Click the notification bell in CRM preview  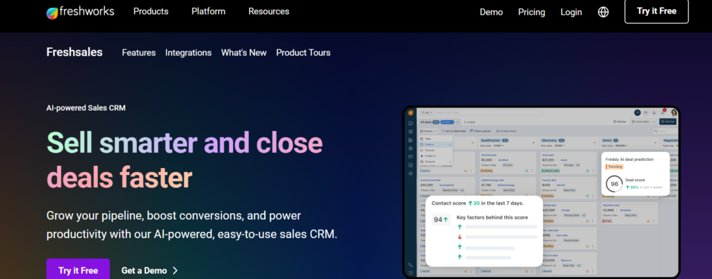tap(663, 112)
